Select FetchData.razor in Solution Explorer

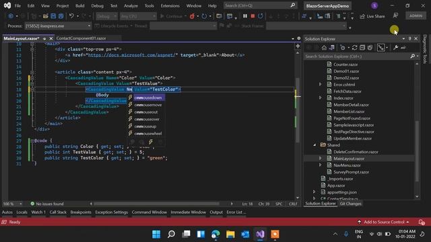(347, 91)
